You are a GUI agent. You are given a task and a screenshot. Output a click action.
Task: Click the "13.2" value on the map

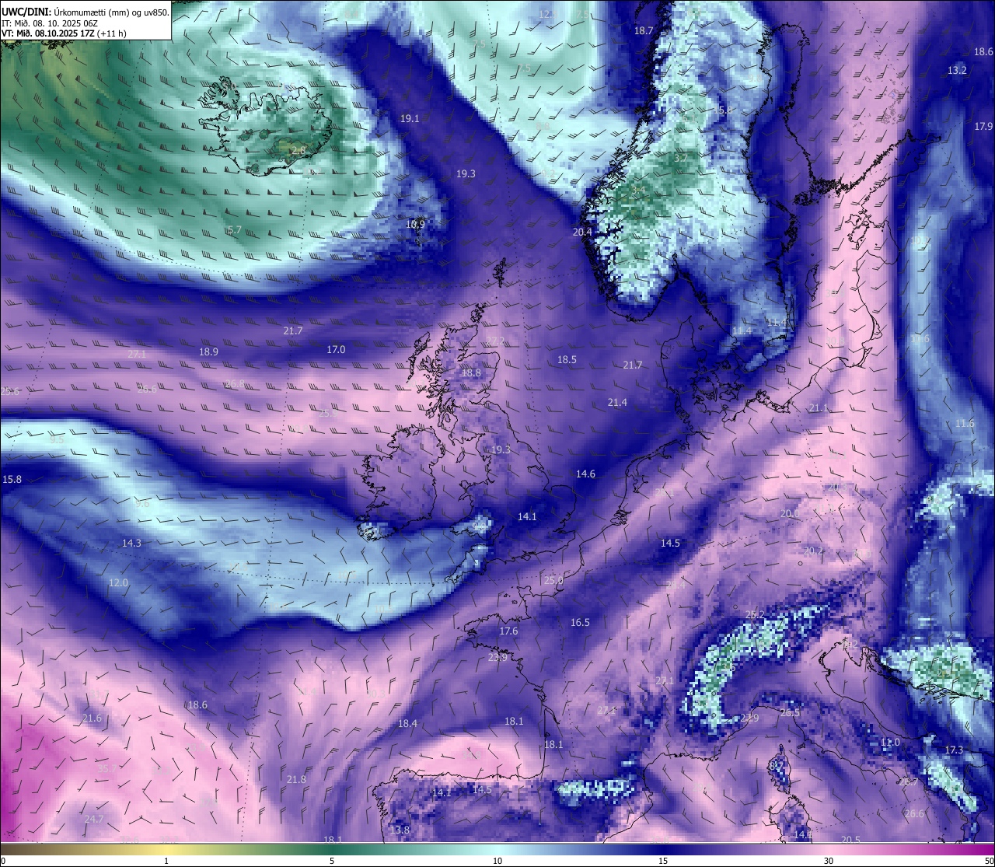coord(957,71)
